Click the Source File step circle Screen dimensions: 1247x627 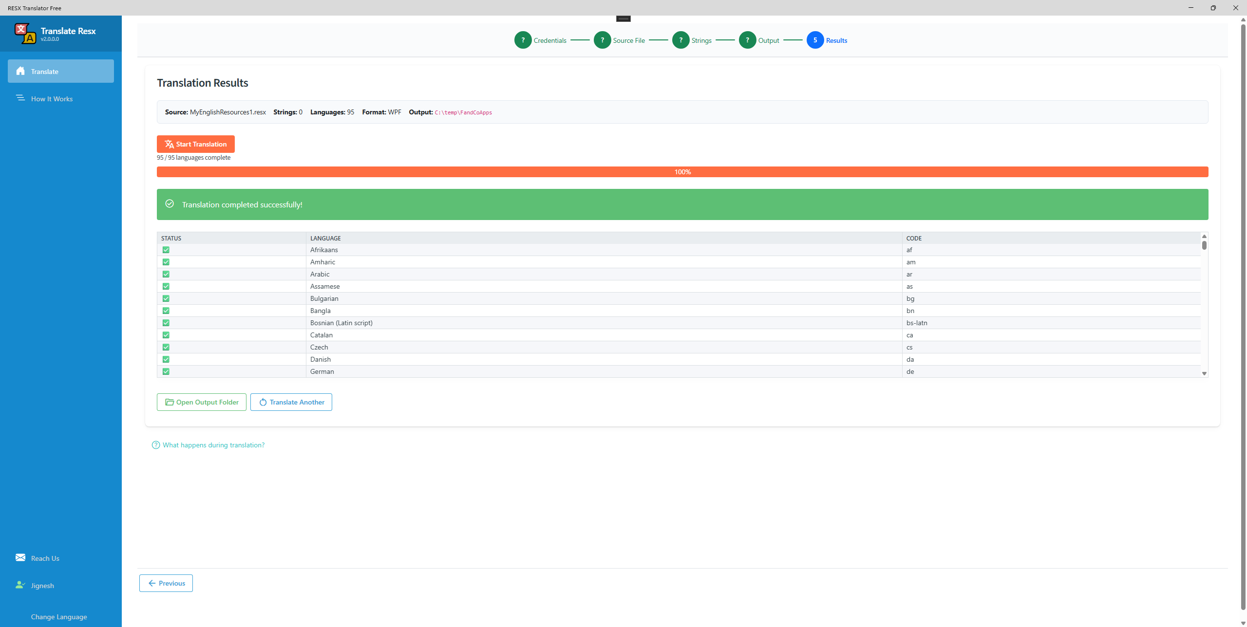(x=602, y=40)
